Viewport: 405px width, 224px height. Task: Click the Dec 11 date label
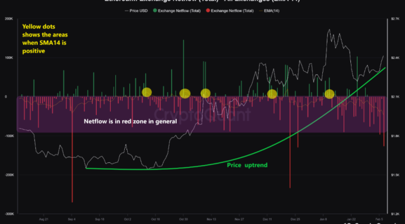click(x=267, y=220)
